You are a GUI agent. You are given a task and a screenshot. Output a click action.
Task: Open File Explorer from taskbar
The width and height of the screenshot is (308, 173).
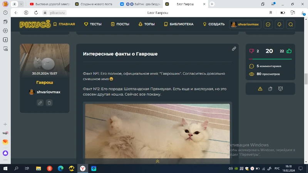pyautogui.click(x=38, y=168)
